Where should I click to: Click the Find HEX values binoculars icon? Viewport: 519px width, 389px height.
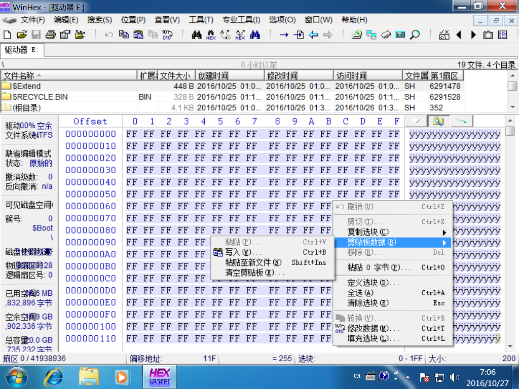tap(211, 35)
